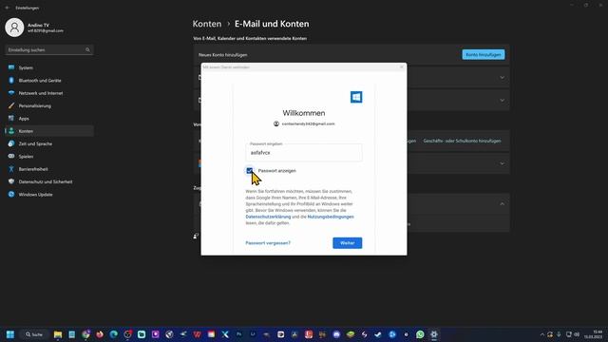Image resolution: width=608 pixels, height=342 pixels.
Task: Click the microphone icon in system tray
Action: pyautogui.click(x=559, y=334)
